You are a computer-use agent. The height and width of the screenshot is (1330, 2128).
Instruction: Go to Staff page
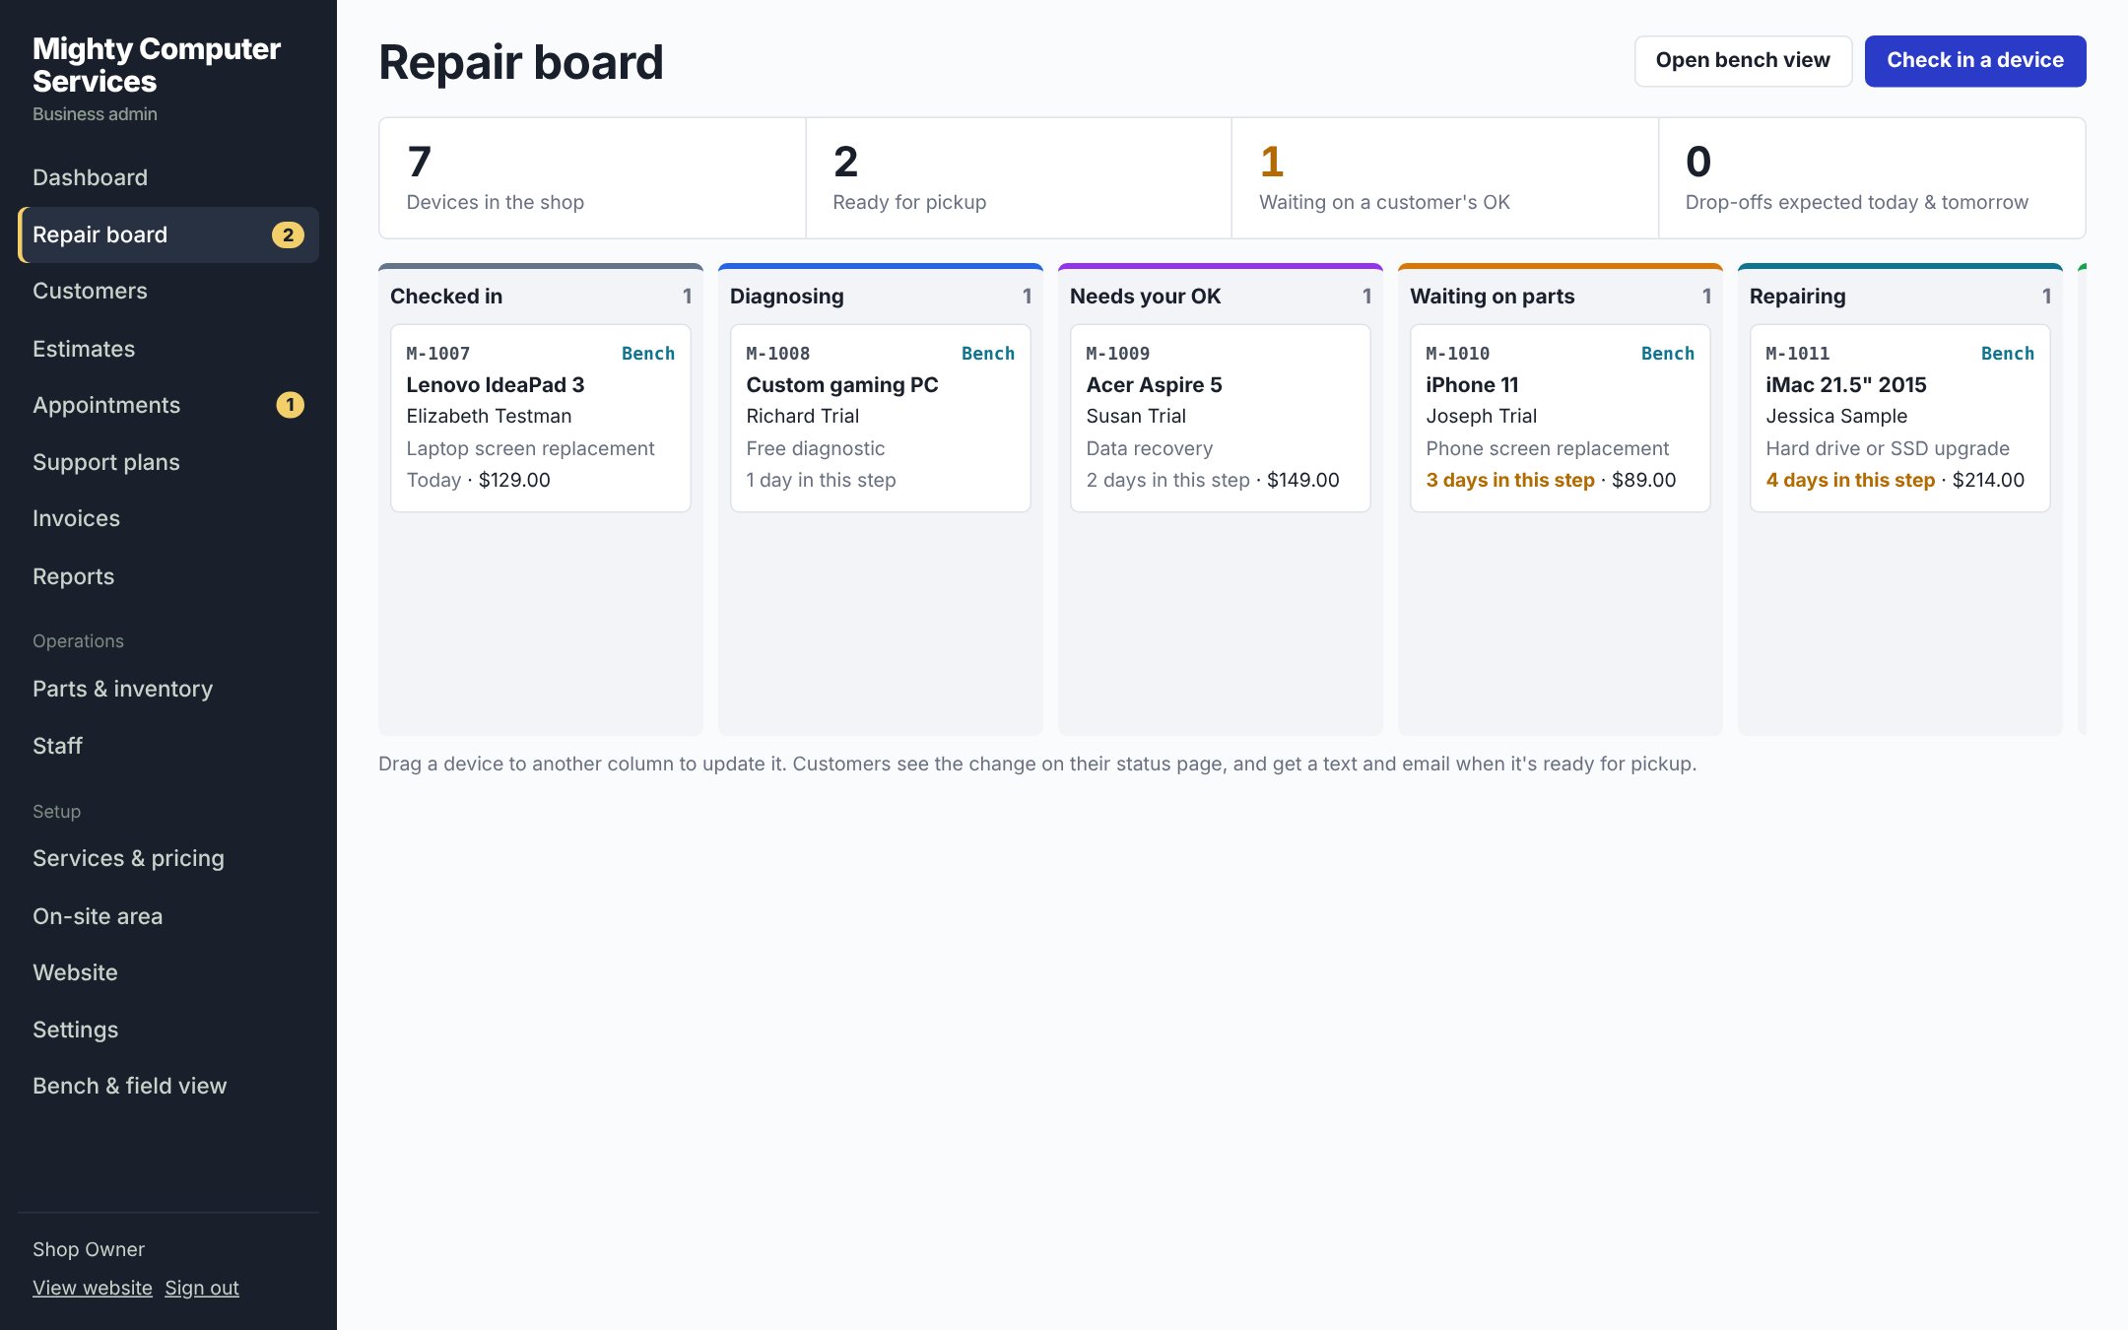point(167,746)
